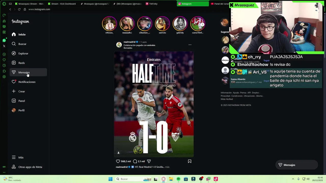Click the taskbar Buscar search box
The width and height of the screenshot is (326, 183).
tap(133, 179)
